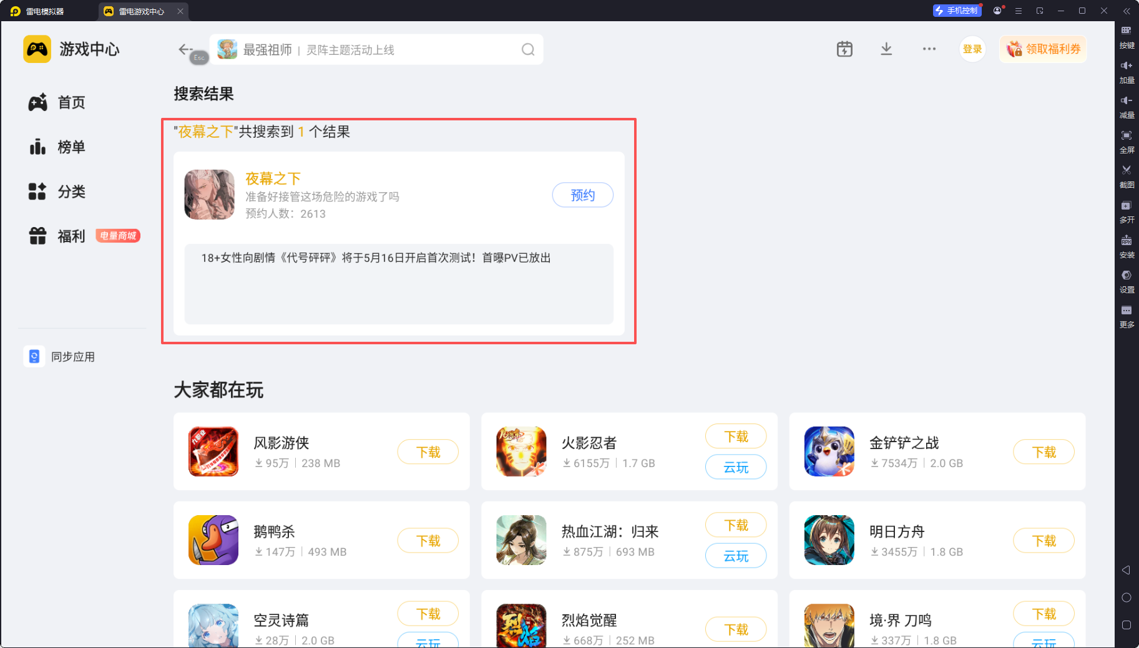This screenshot has width=1139, height=648.
Task: Click the 电量商城 badge
Action: [118, 236]
